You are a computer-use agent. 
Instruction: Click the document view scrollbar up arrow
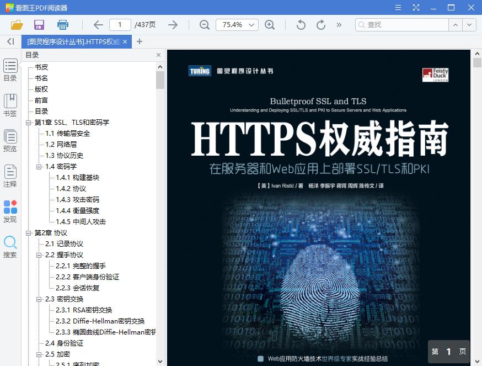click(x=477, y=54)
